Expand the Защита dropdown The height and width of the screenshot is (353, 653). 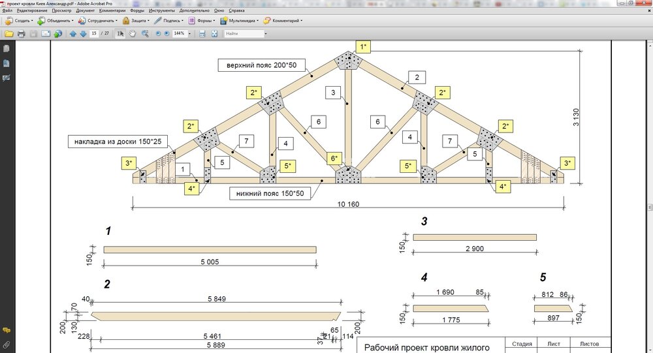(x=135, y=20)
